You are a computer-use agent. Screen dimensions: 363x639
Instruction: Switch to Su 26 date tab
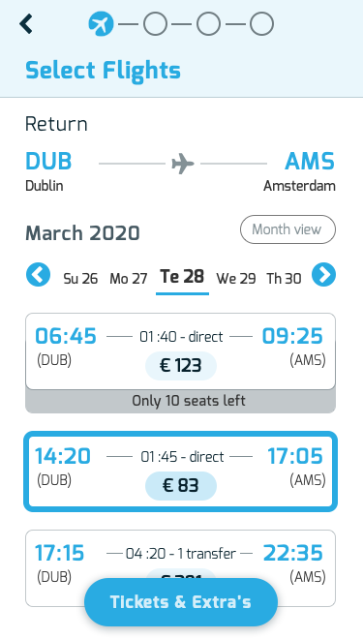tap(80, 279)
